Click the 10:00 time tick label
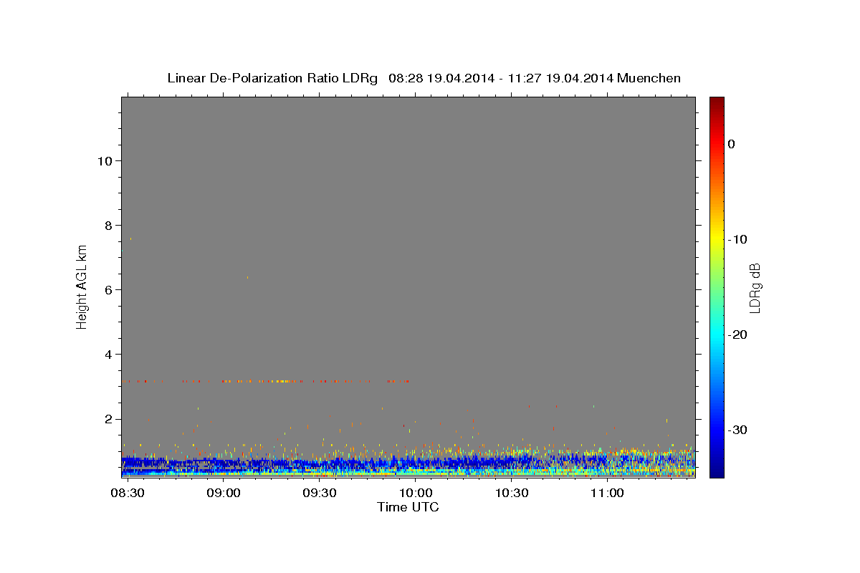 point(416,493)
